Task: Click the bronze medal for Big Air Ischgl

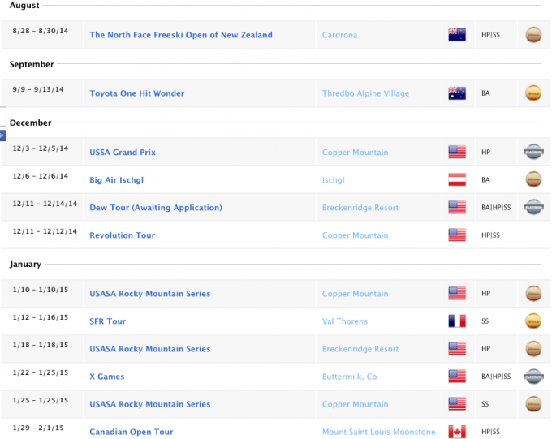Action: 533,179
